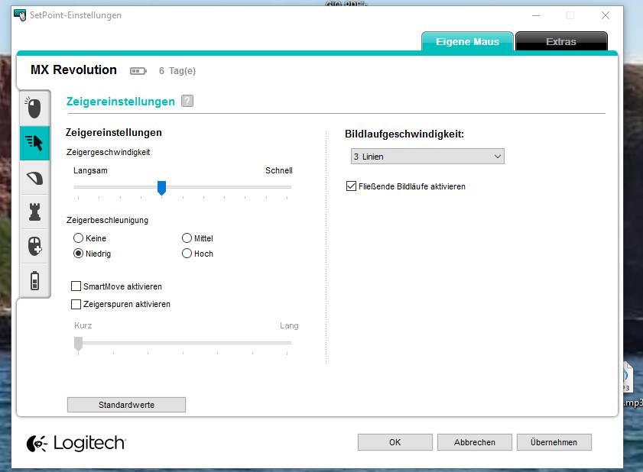Switch to the Extras tab
This screenshot has height=472, width=643.
point(561,41)
